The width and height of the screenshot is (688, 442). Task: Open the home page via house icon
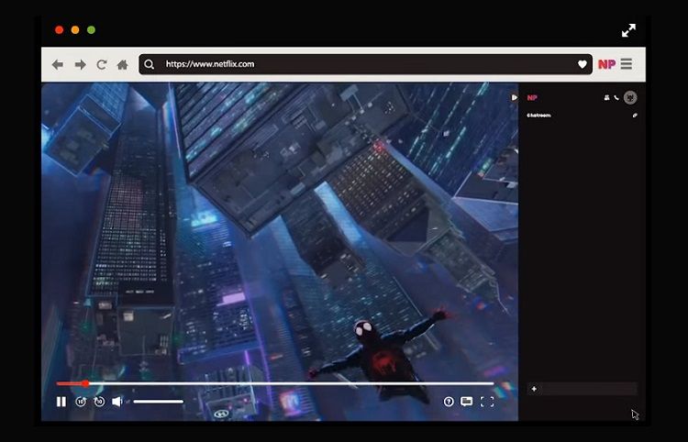122,65
